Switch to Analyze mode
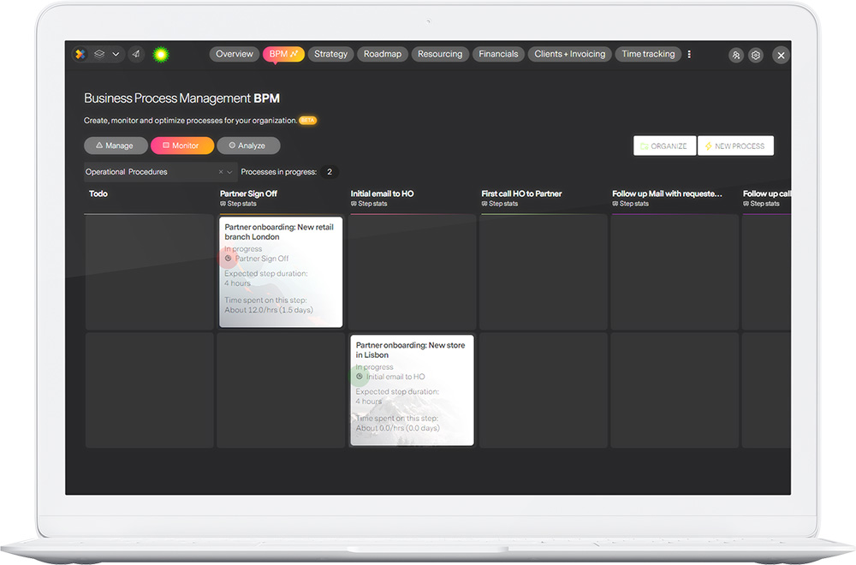Screen dimensions: 856x565 click(248, 145)
